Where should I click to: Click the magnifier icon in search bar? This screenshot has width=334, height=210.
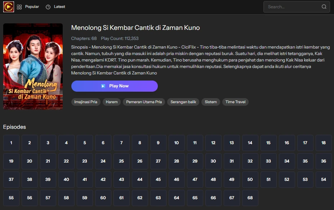click(x=324, y=6)
